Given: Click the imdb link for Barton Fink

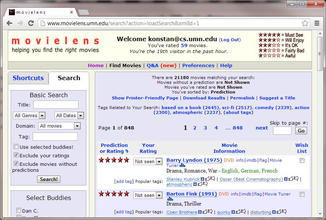Looking at the screenshot, I should (246, 194).
